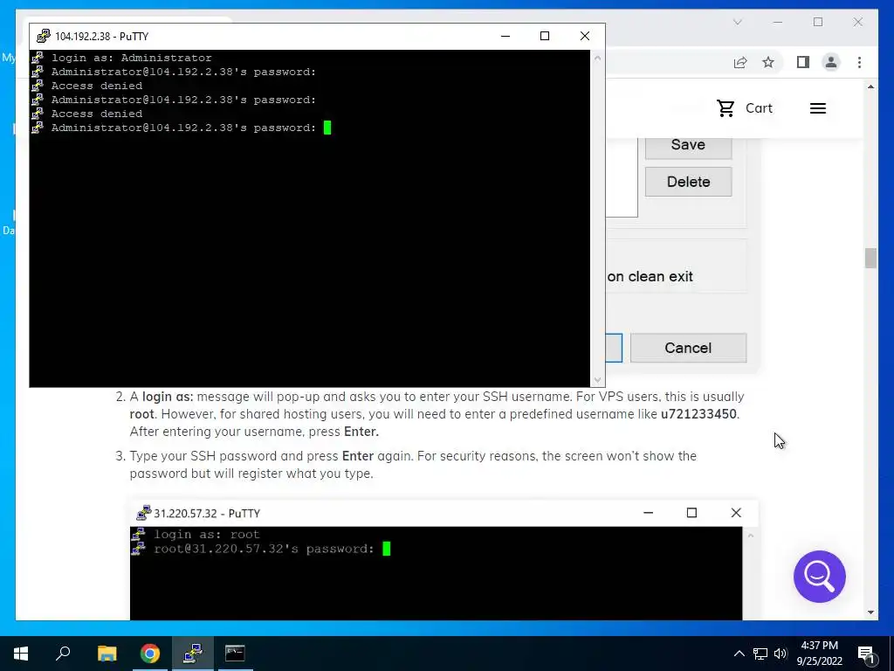This screenshot has width=894, height=671.
Task: Click the 'login as: root' line in article image
Action: tap(206, 535)
